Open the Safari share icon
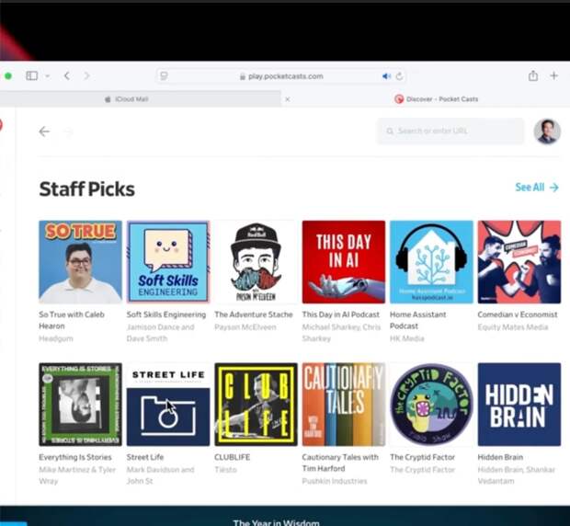The width and height of the screenshot is (570, 526). [533, 75]
